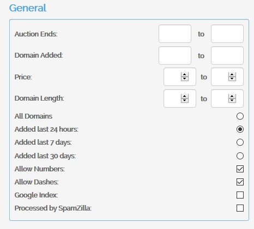254x229 pixels.
Task: Uncheck the Allow Numbers checkbox
Action: pos(240,169)
